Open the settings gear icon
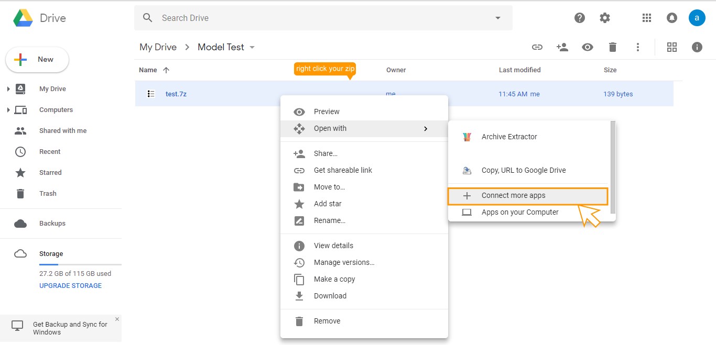 pyautogui.click(x=605, y=18)
